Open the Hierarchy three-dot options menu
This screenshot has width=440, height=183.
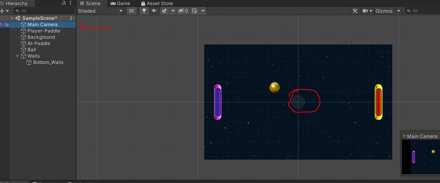point(70,3)
